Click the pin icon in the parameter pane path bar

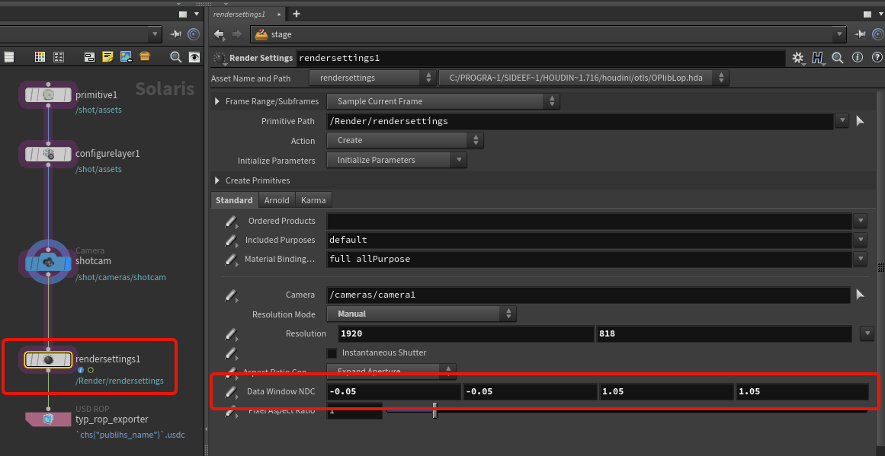pos(860,34)
